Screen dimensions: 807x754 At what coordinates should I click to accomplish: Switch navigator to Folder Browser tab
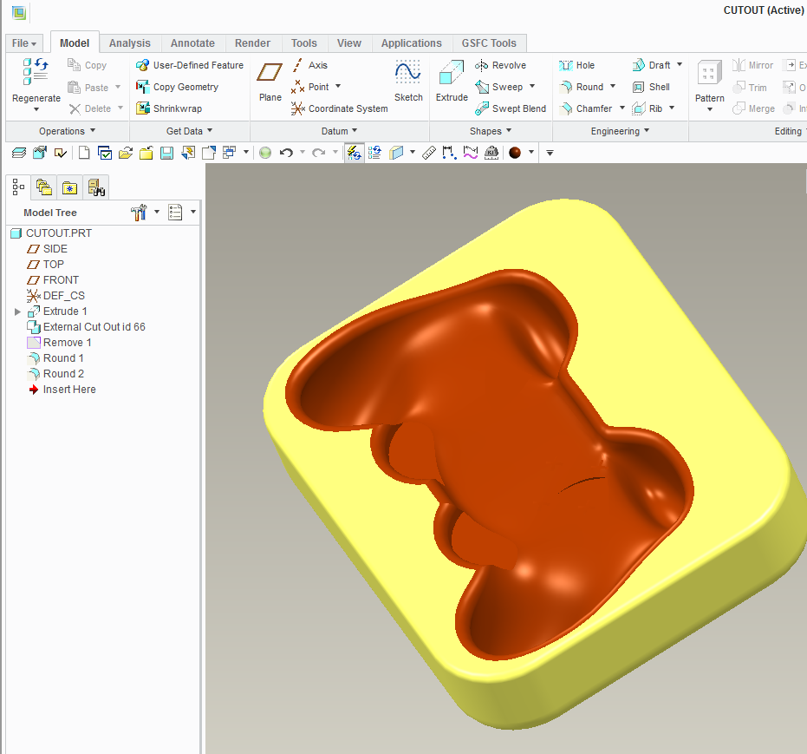click(x=44, y=187)
